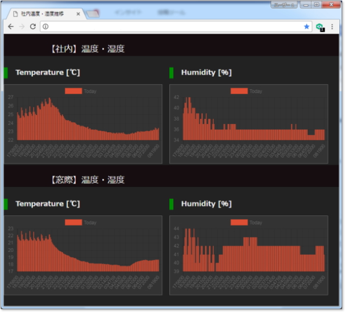Click the user profile button in title bar
This screenshot has width=345, height=312.
(x=284, y=5)
